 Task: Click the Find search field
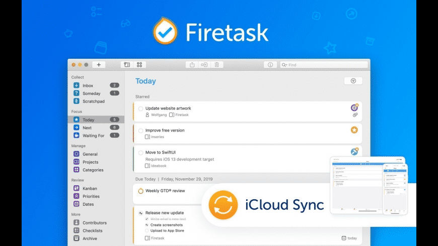pyautogui.click(x=324, y=65)
